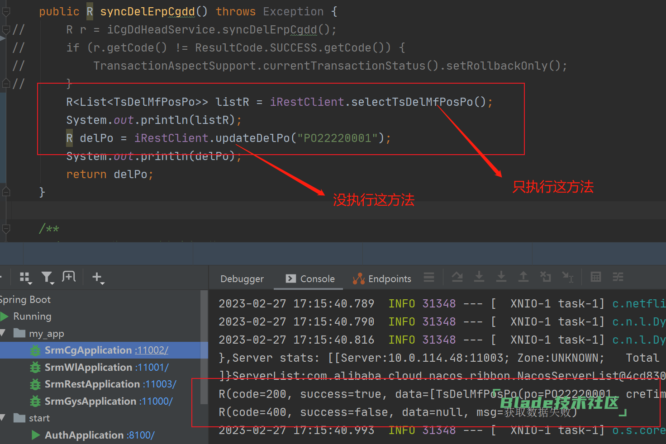The width and height of the screenshot is (666, 444).
Task: Click System.out.println(listR) line
Action: pyautogui.click(x=154, y=120)
